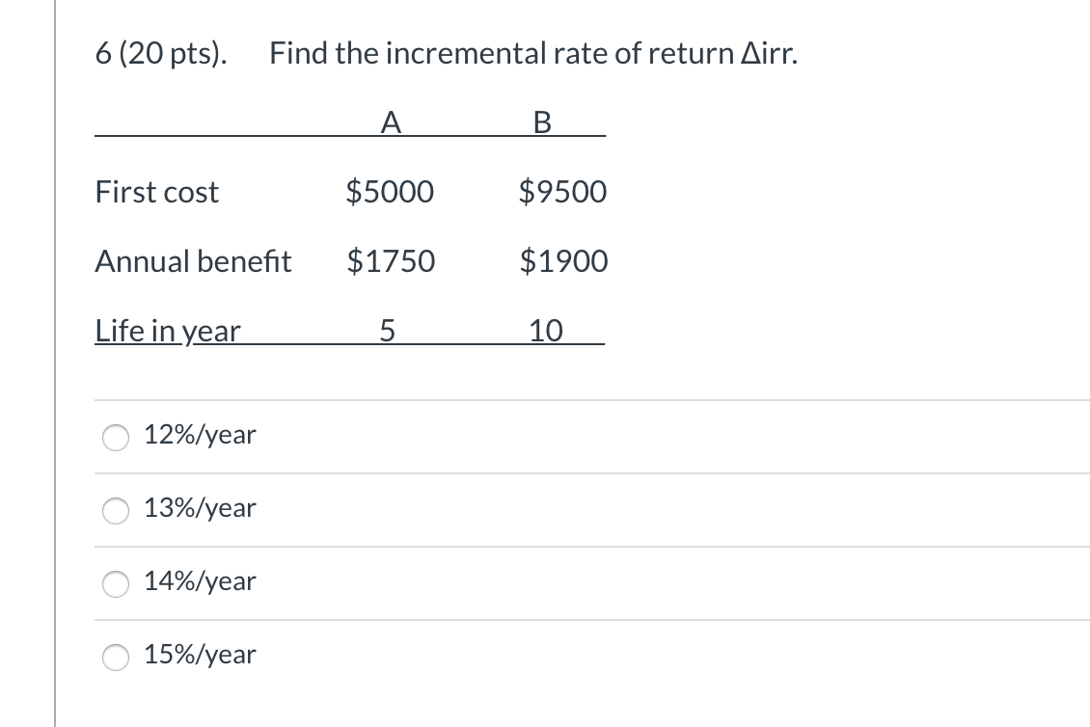The image size is (1090, 727).
Task: Select the 13%/year answer option
Action: coord(115,511)
